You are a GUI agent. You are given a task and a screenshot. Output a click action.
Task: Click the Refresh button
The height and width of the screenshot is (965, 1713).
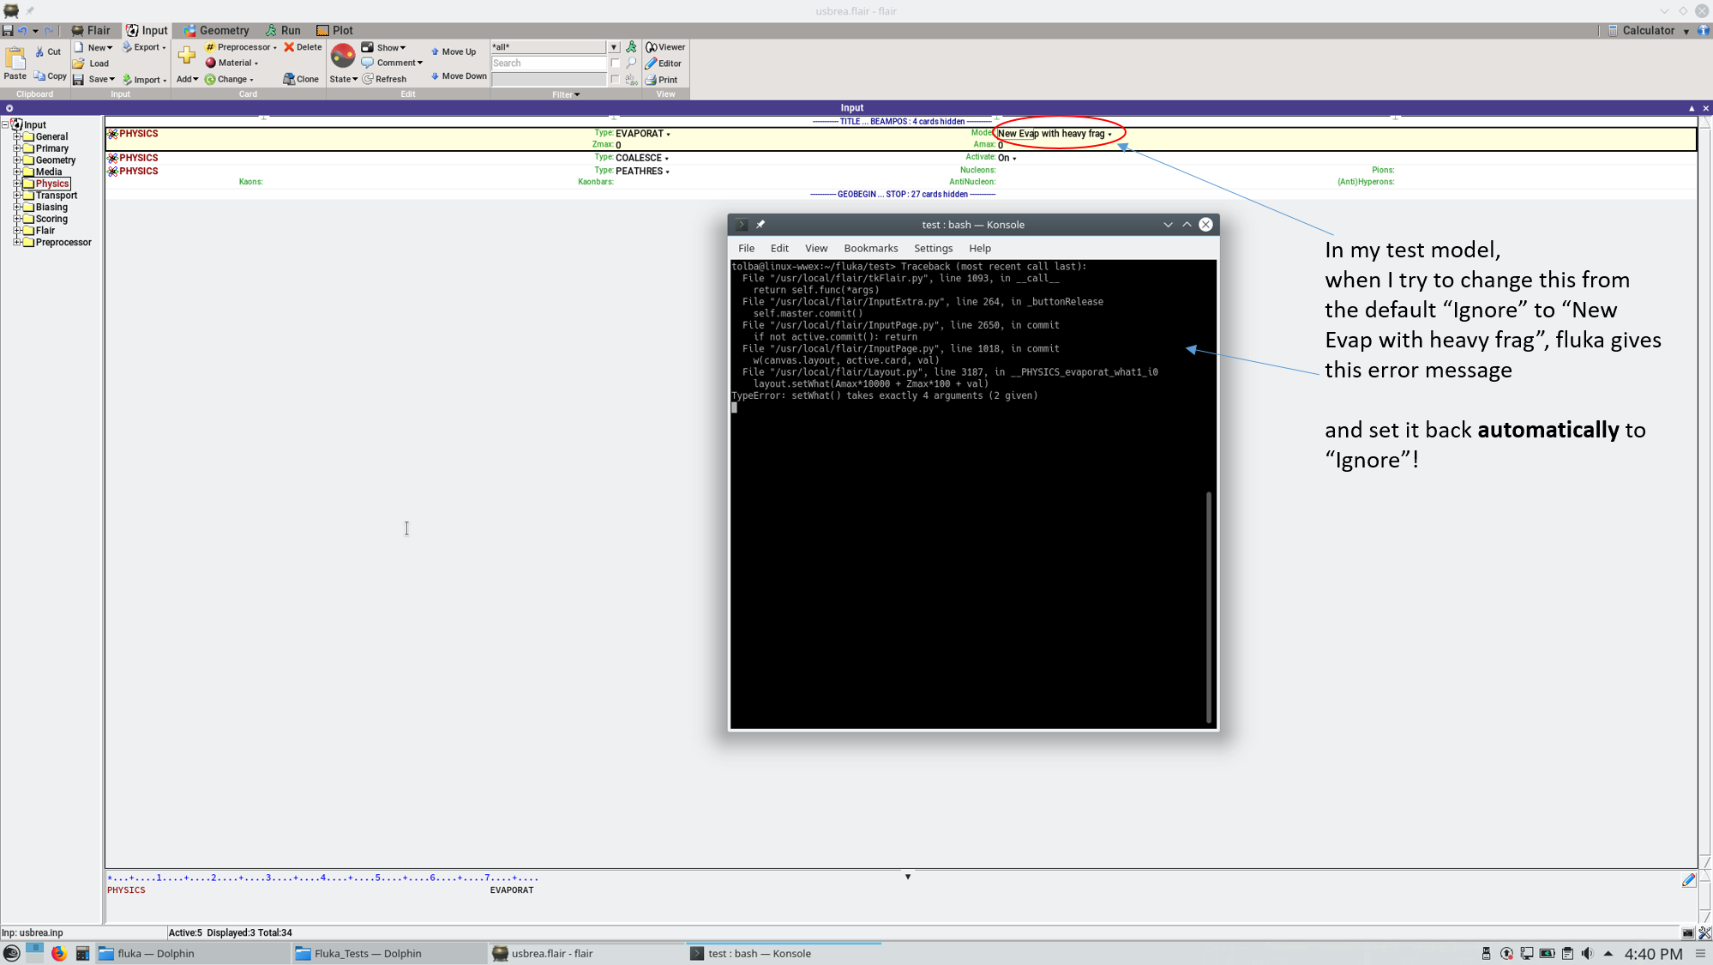point(384,79)
